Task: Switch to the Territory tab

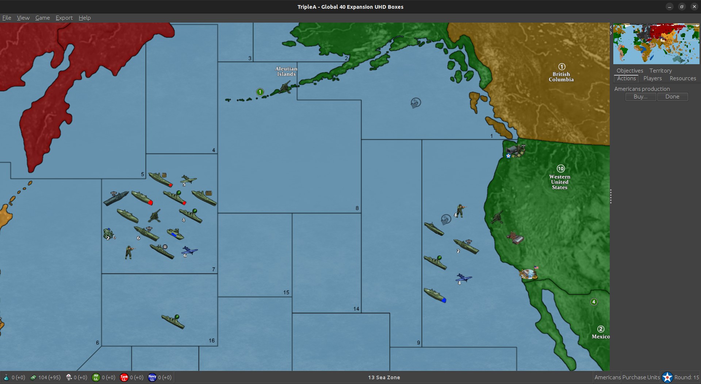Action: pyautogui.click(x=660, y=70)
